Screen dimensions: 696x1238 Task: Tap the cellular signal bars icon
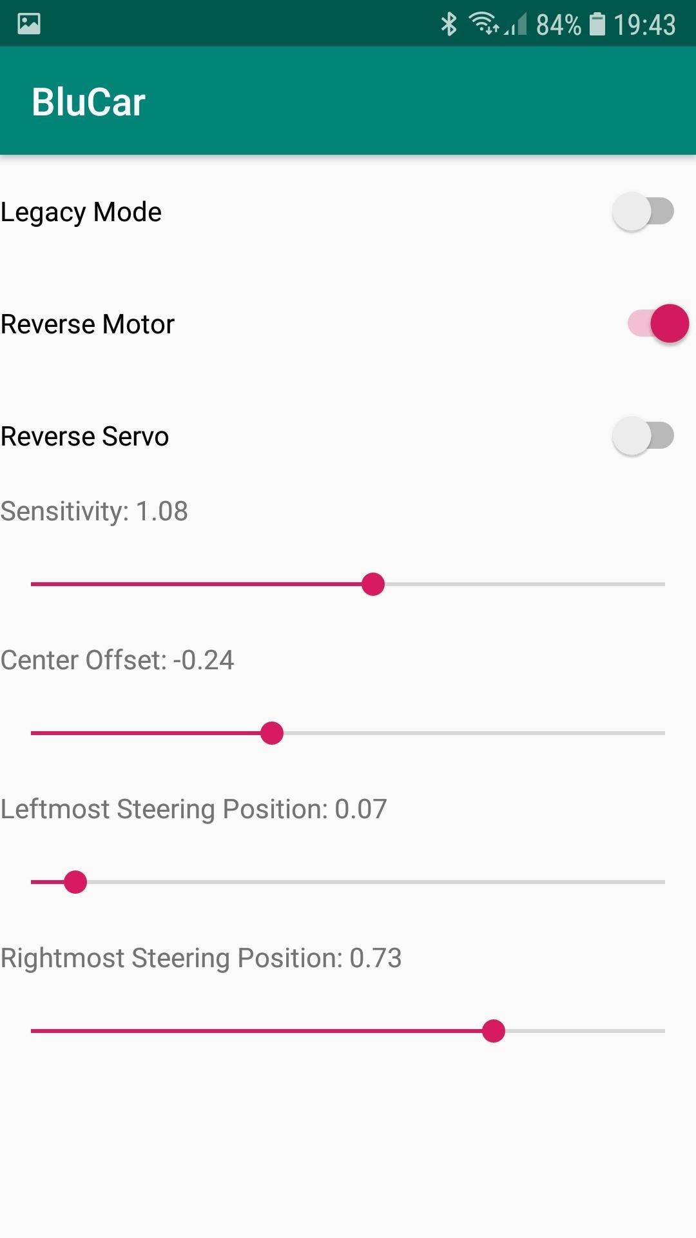click(x=516, y=25)
